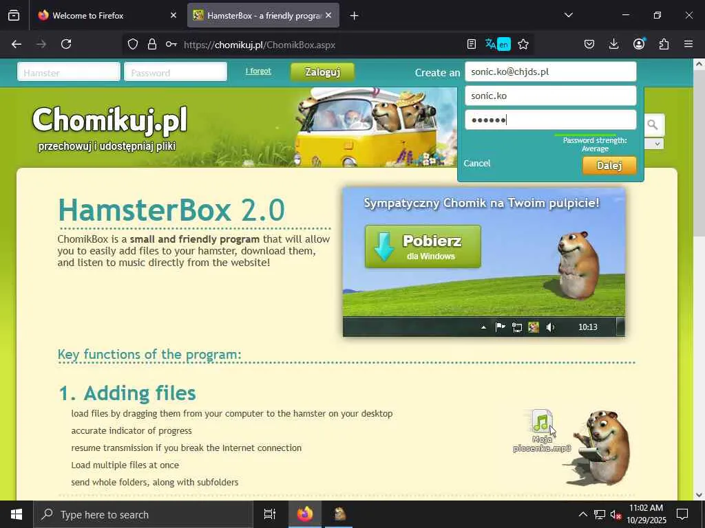Click page scrollbar up arrow
The height and width of the screenshot is (528, 705).
coord(699,64)
